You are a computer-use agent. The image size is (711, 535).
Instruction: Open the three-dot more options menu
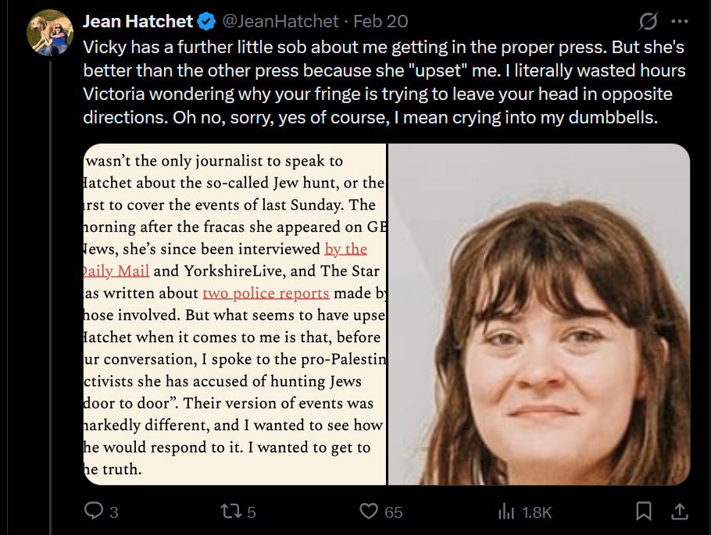point(680,21)
